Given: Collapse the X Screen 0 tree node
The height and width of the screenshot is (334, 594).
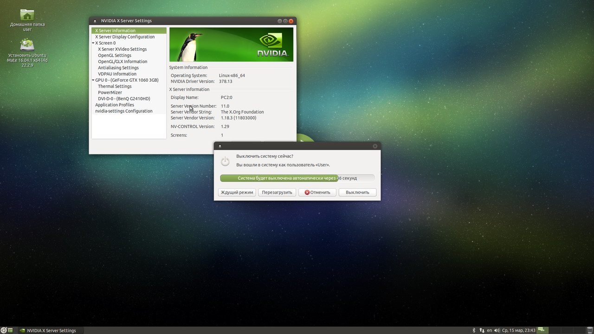Looking at the screenshot, I should 93,43.
